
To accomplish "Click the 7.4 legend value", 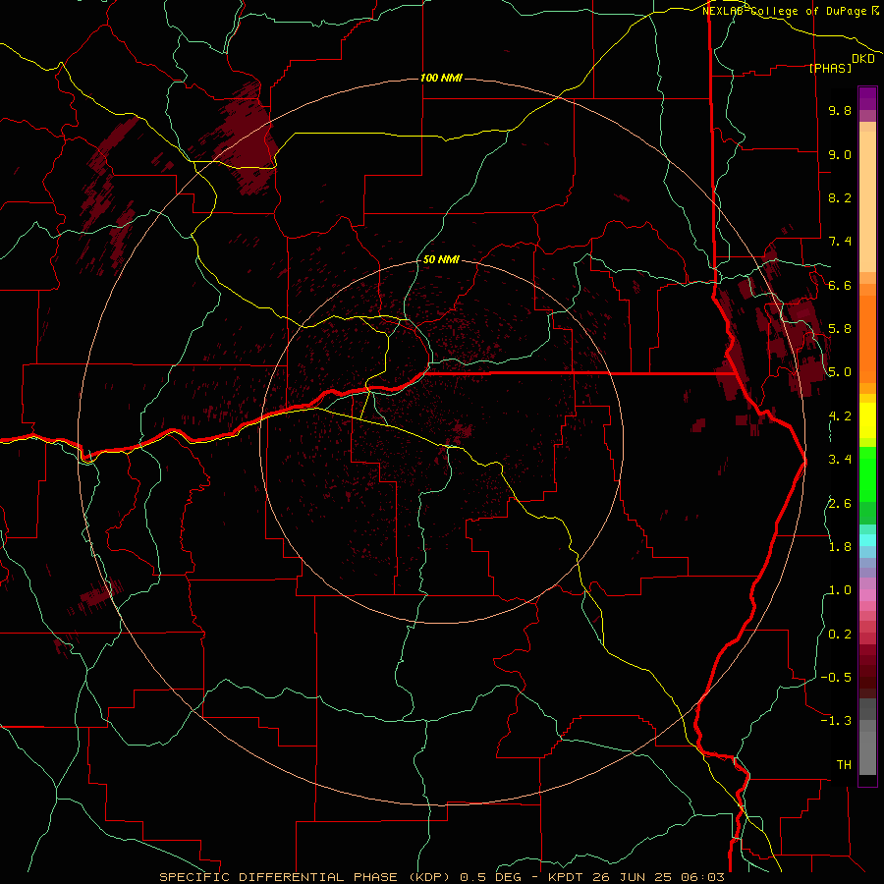I will 840,242.
